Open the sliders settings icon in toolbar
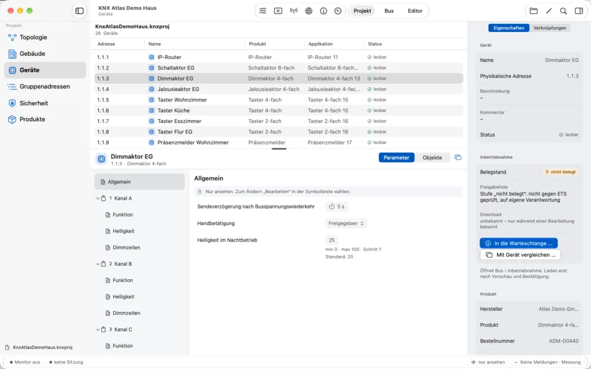 click(263, 11)
